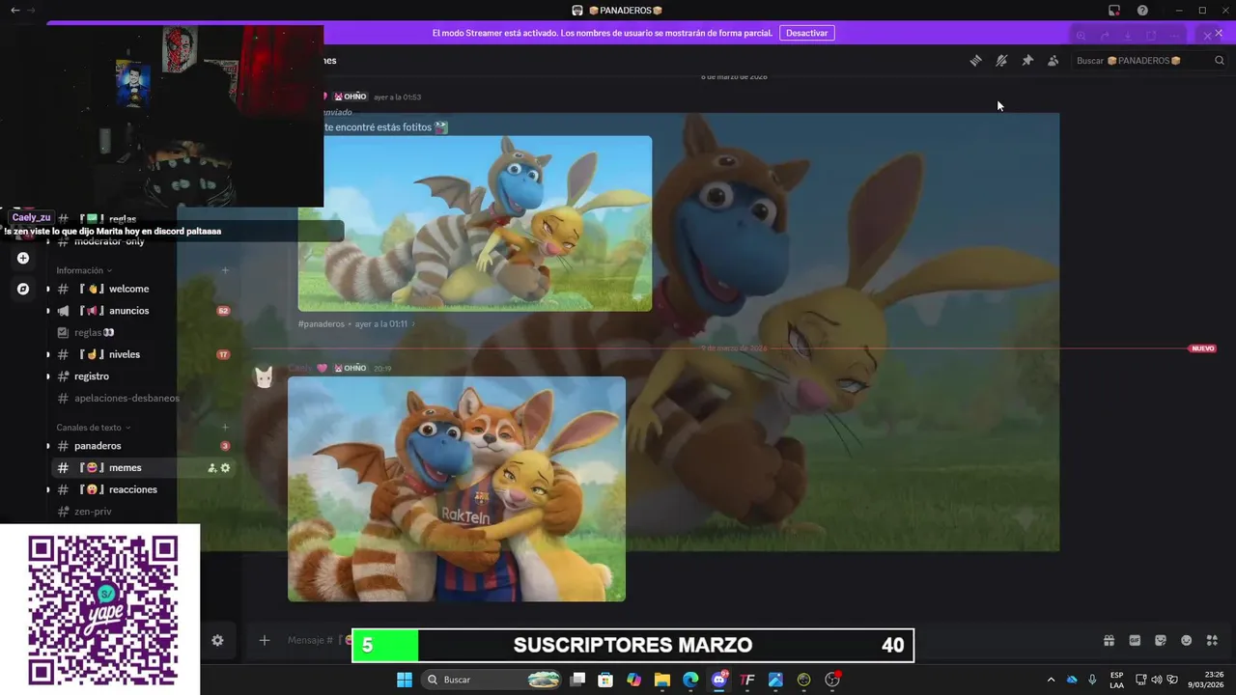Add a server plus icon
Image resolution: width=1236 pixels, height=695 pixels.
click(23, 258)
